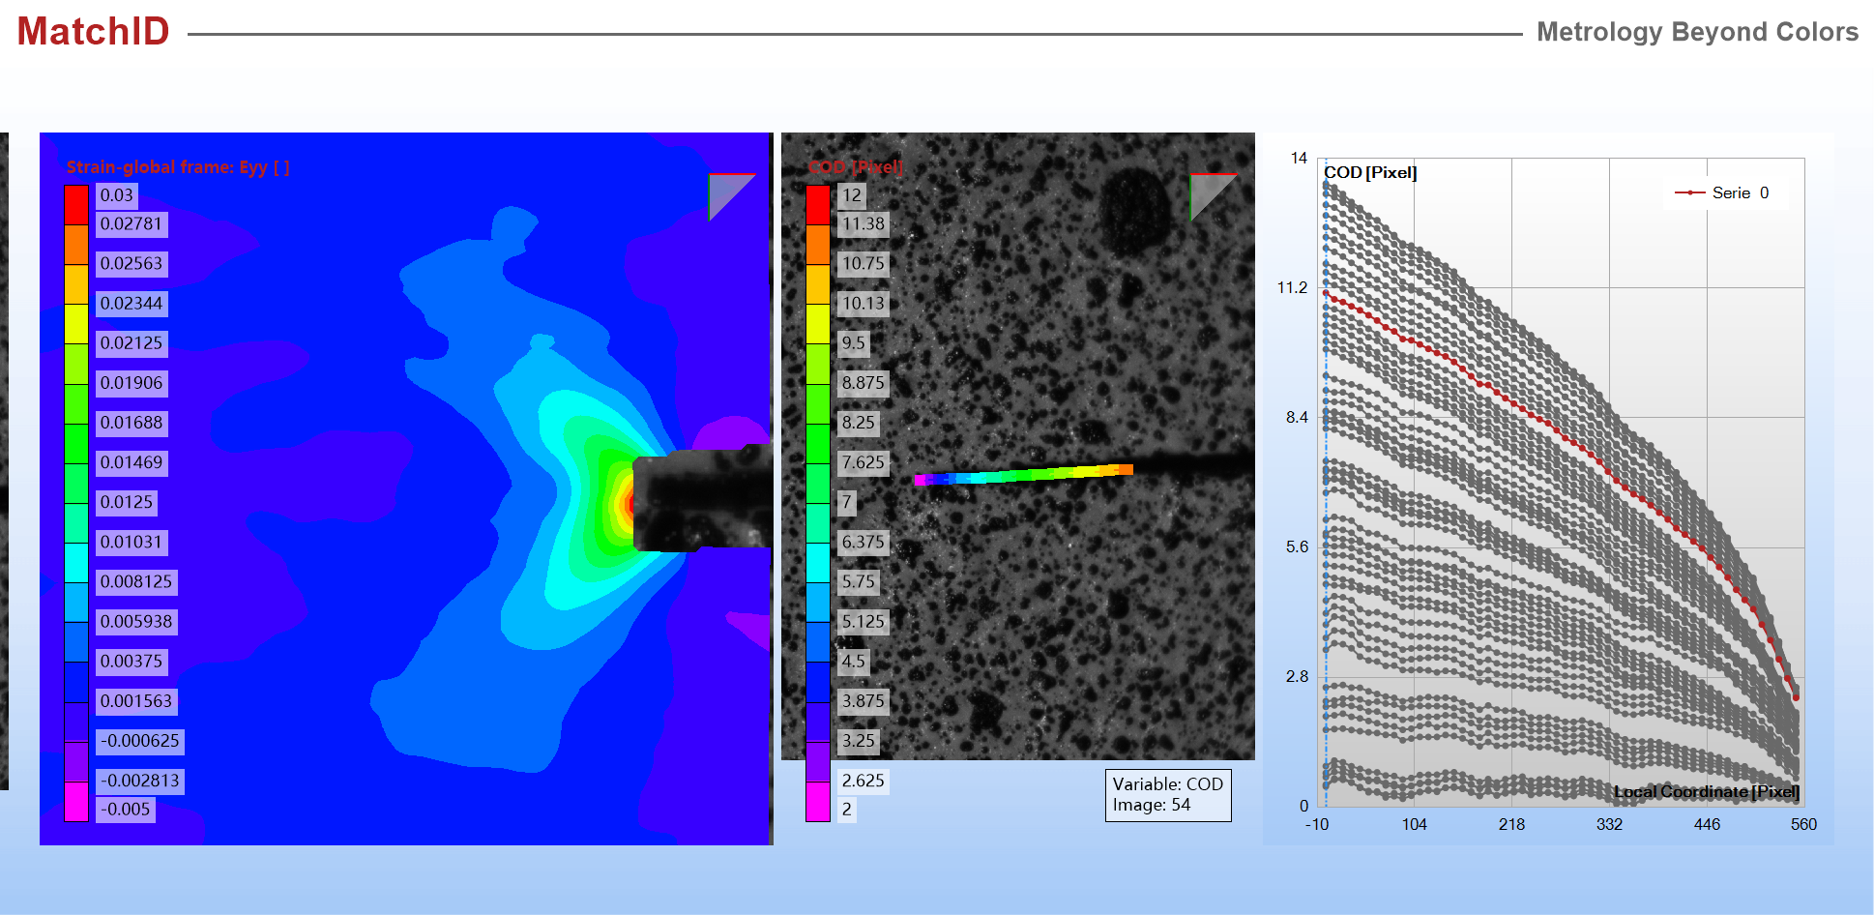This screenshot has width=1874, height=915.
Task: Click strain legend value 0.01688
Action: point(132,423)
